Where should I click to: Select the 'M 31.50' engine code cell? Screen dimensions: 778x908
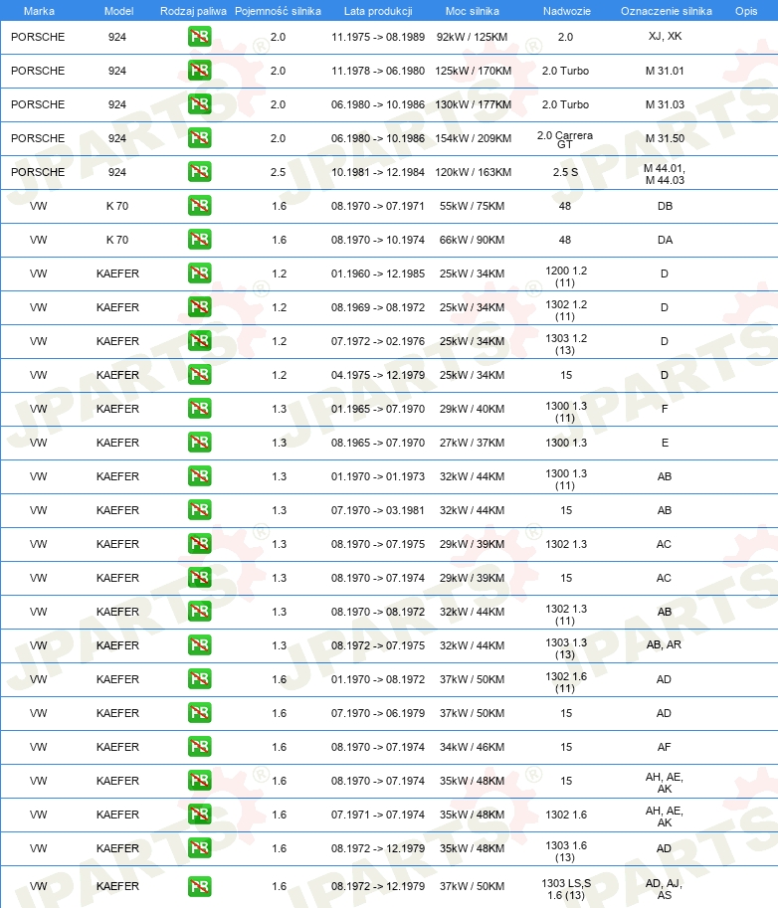click(x=665, y=138)
